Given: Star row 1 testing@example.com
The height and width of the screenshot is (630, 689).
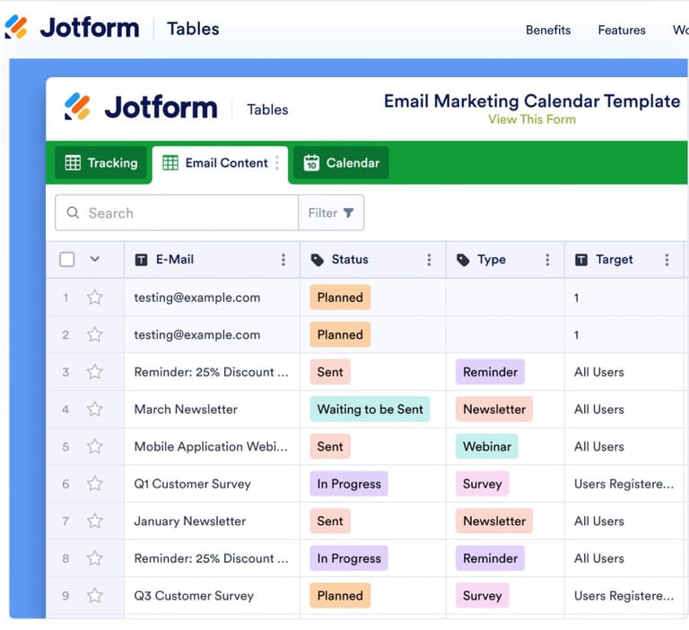Looking at the screenshot, I should tap(94, 298).
